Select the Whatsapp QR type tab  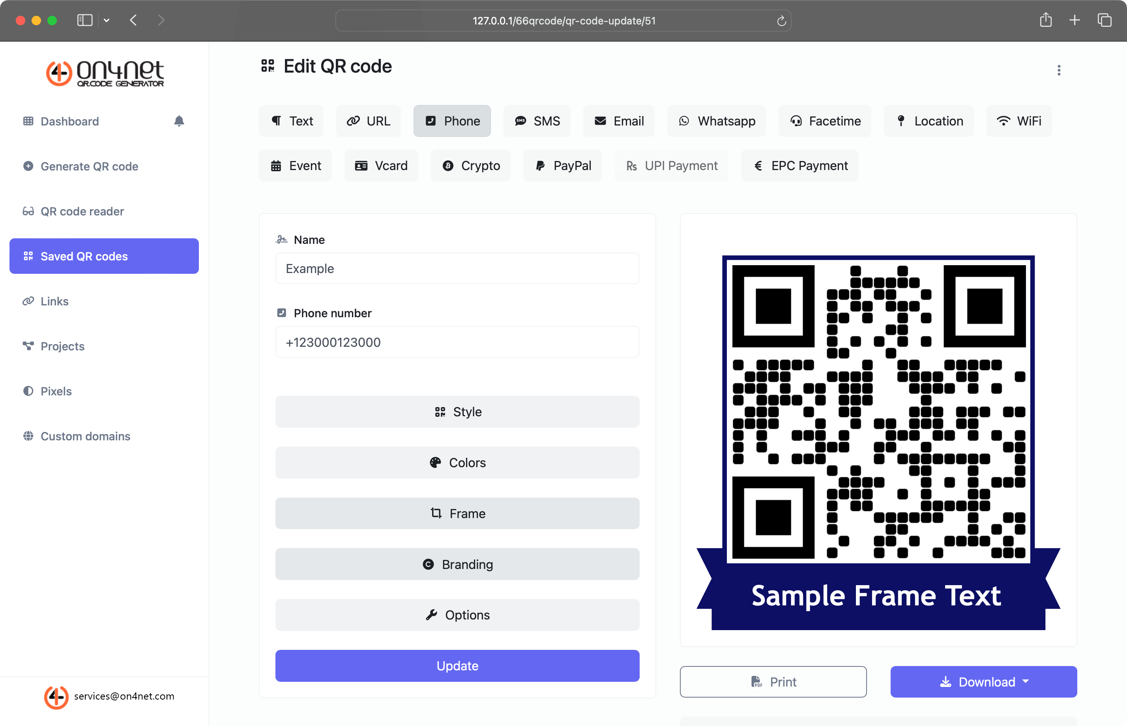(717, 121)
